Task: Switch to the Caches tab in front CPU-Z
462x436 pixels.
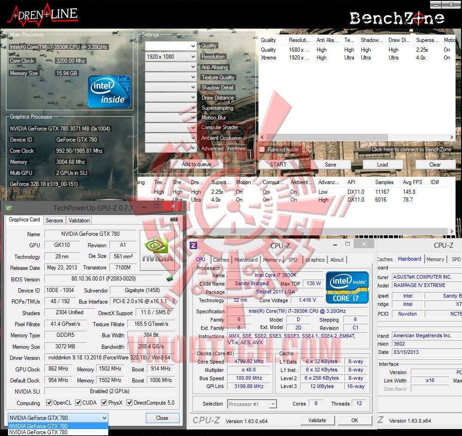Action: [x=221, y=260]
